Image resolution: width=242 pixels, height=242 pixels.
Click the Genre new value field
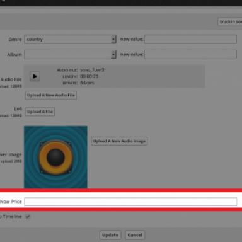point(190,39)
